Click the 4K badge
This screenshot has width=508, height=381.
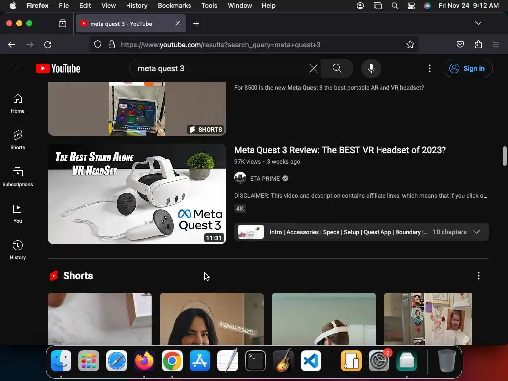coord(240,209)
